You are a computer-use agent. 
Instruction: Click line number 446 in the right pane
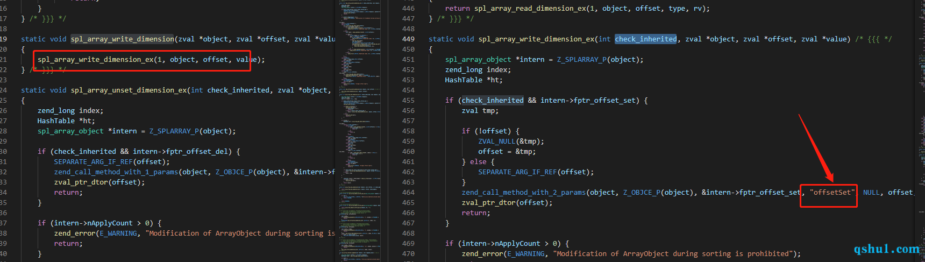tap(409, 9)
